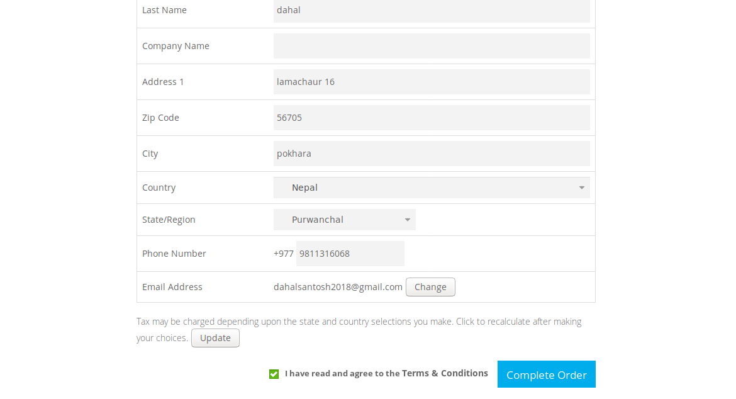The height and width of the screenshot is (399, 736).
Task: Click the Company Name label
Action: (176, 46)
